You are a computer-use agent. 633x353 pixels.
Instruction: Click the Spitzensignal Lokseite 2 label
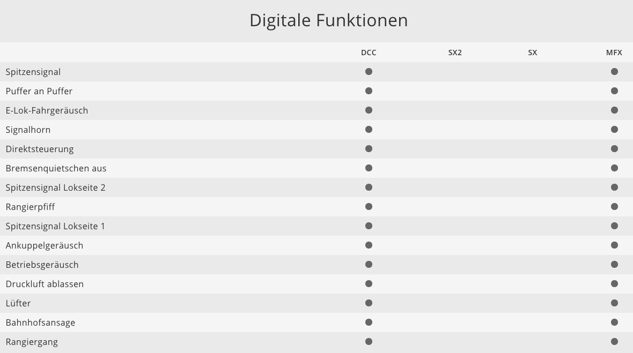55,187
